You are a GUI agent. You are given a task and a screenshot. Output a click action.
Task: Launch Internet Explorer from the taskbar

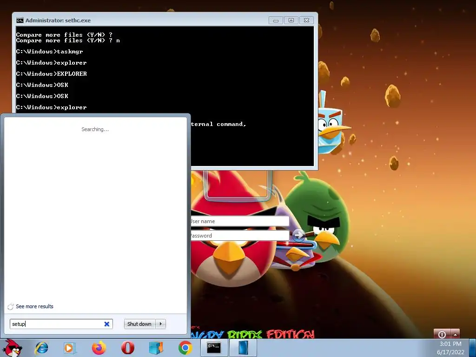41,348
